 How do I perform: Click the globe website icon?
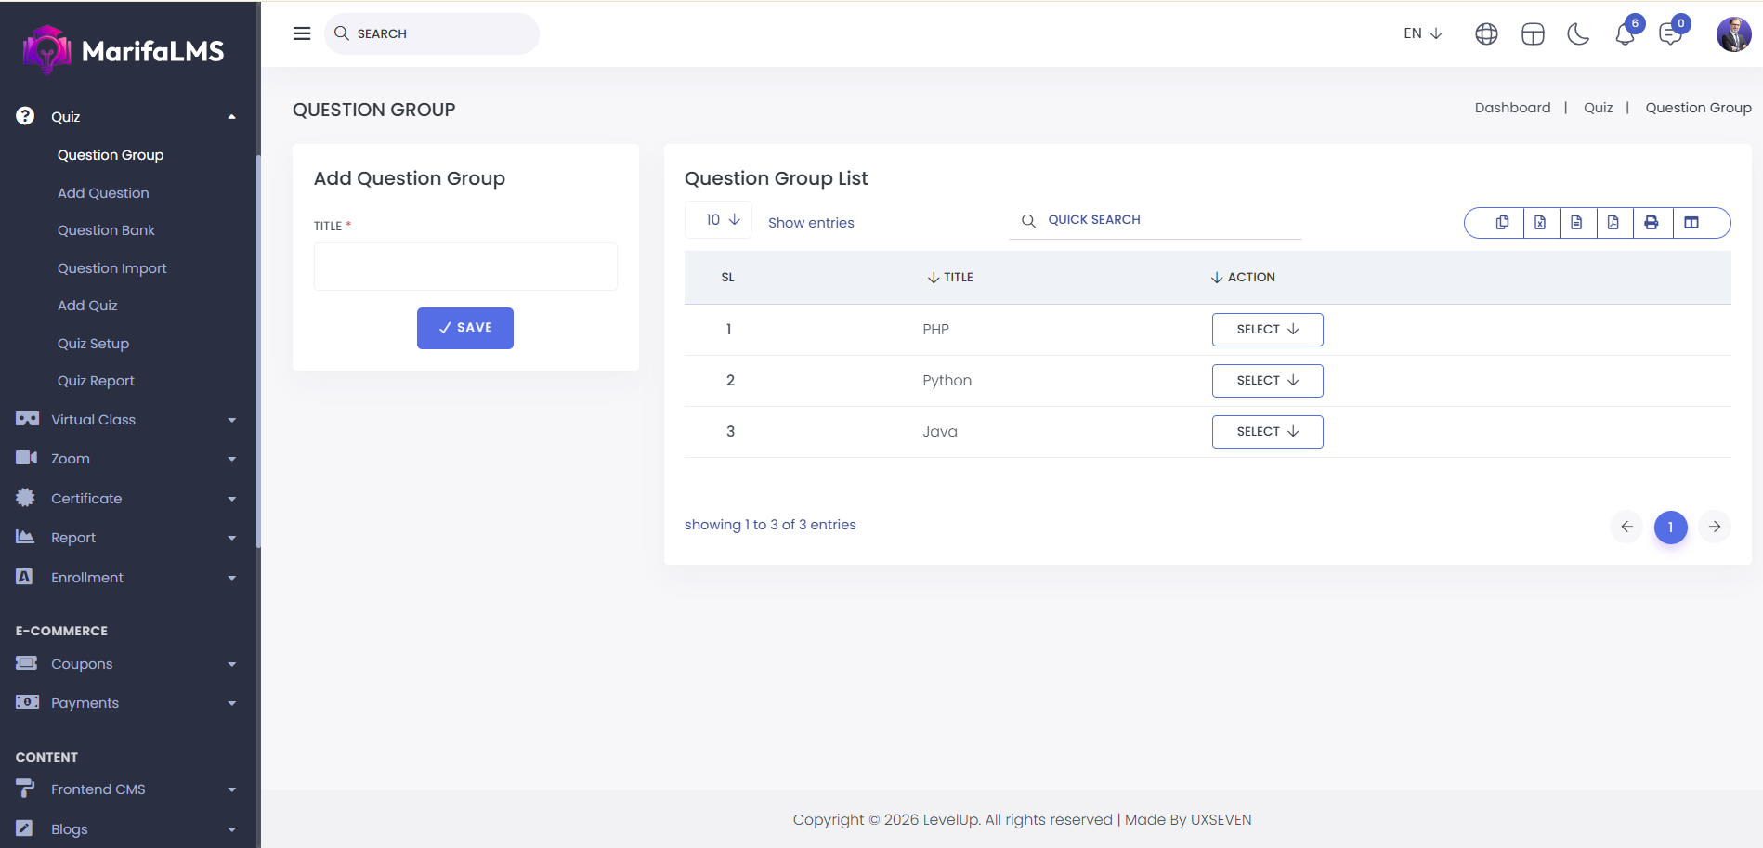pyautogui.click(x=1486, y=34)
